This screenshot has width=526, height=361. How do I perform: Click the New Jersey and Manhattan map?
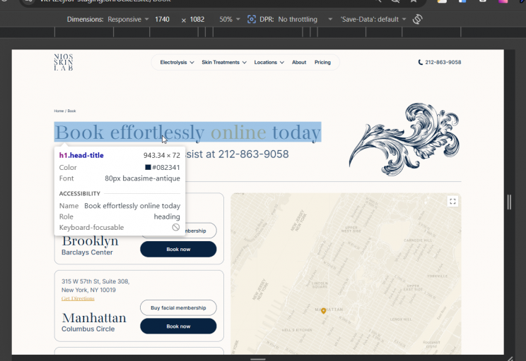coord(346,274)
